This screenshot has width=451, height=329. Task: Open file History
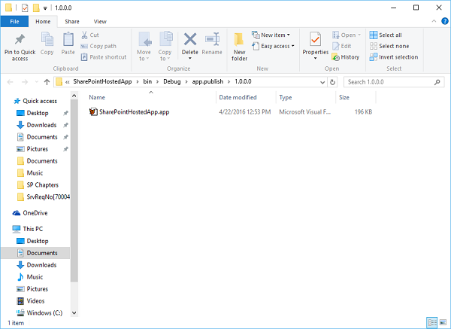coord(346,57)
